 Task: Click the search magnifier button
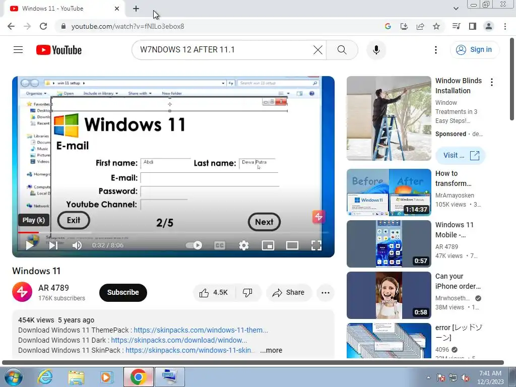342,50
